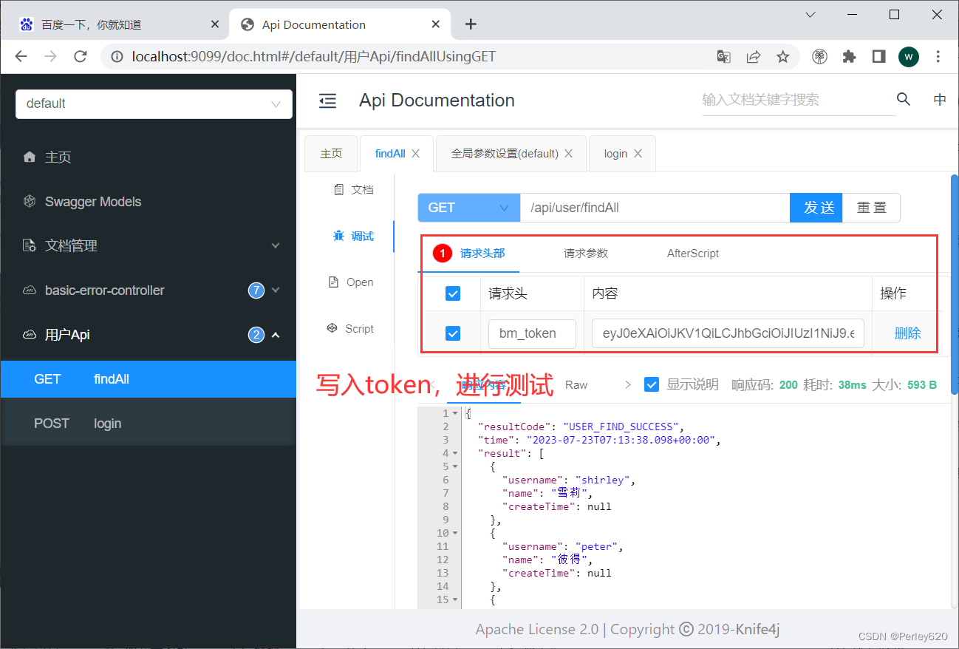Click 删除 to delete the header row
Screen dimensions: 959x649
[x=907, y=333]
